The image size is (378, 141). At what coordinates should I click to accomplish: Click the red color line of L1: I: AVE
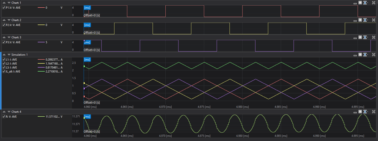(41, 59)
